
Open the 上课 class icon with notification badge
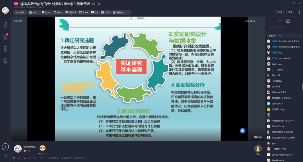tap(5, 37)
